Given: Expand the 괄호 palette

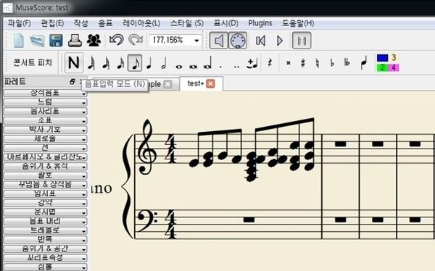Looking at the screenshot, I should point(45,175).
